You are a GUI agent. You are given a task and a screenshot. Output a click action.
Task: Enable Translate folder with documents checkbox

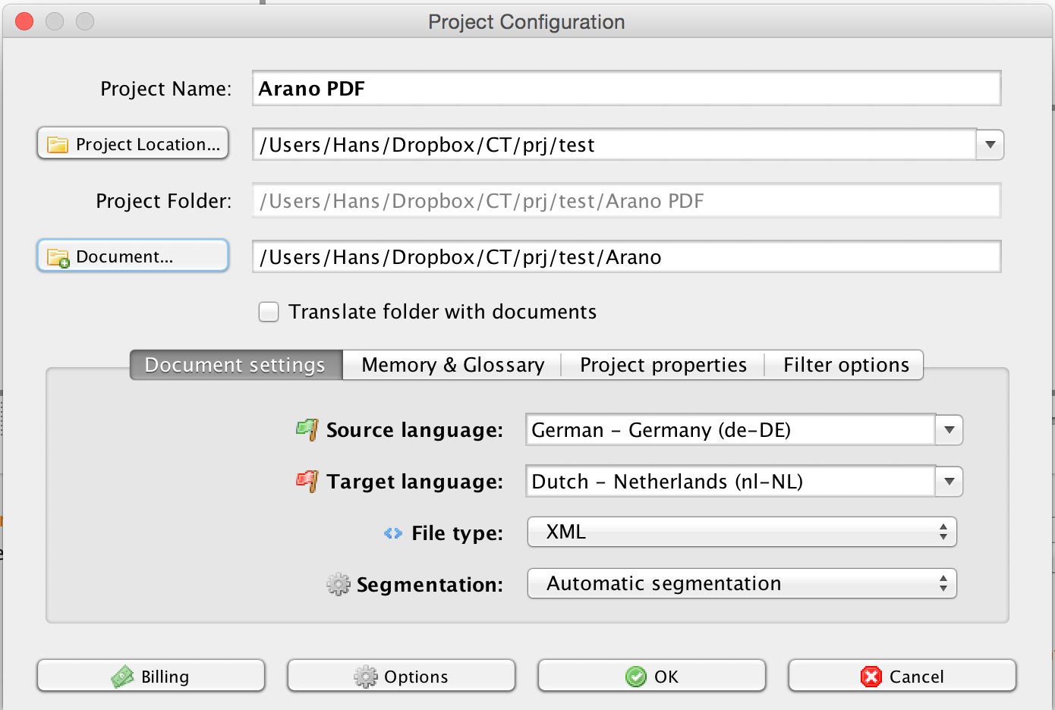269,312
